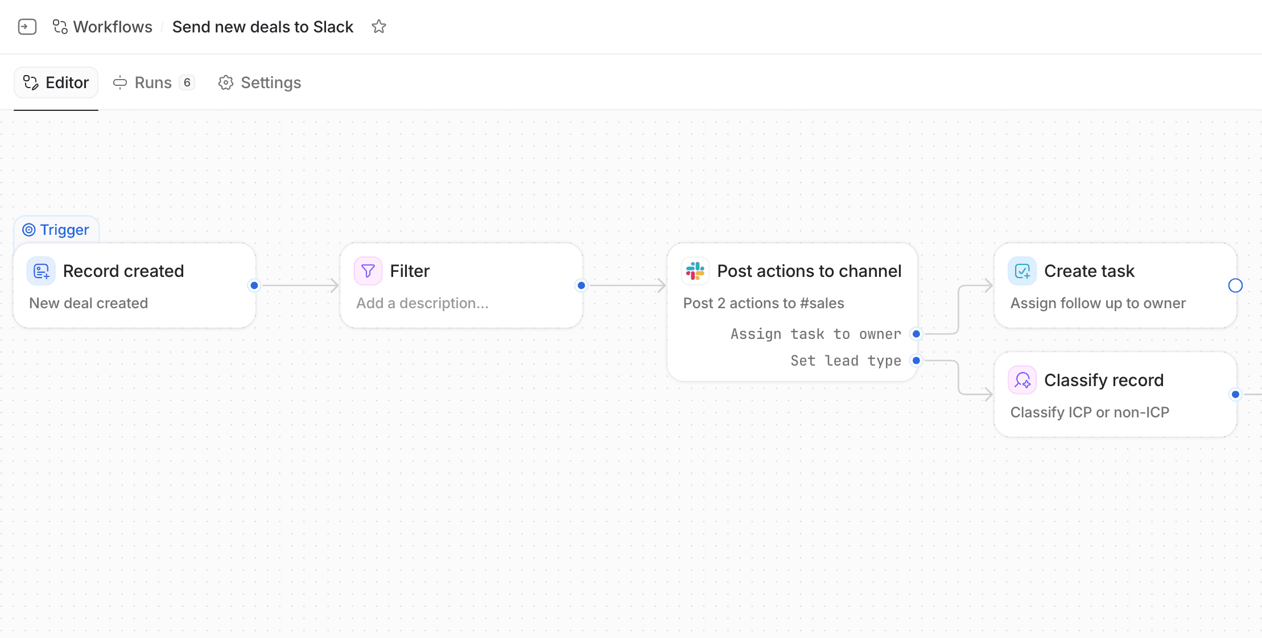Click the Filter output connector dot
Viewport: 1262px width, 638px height.
(x=581, y=285)
